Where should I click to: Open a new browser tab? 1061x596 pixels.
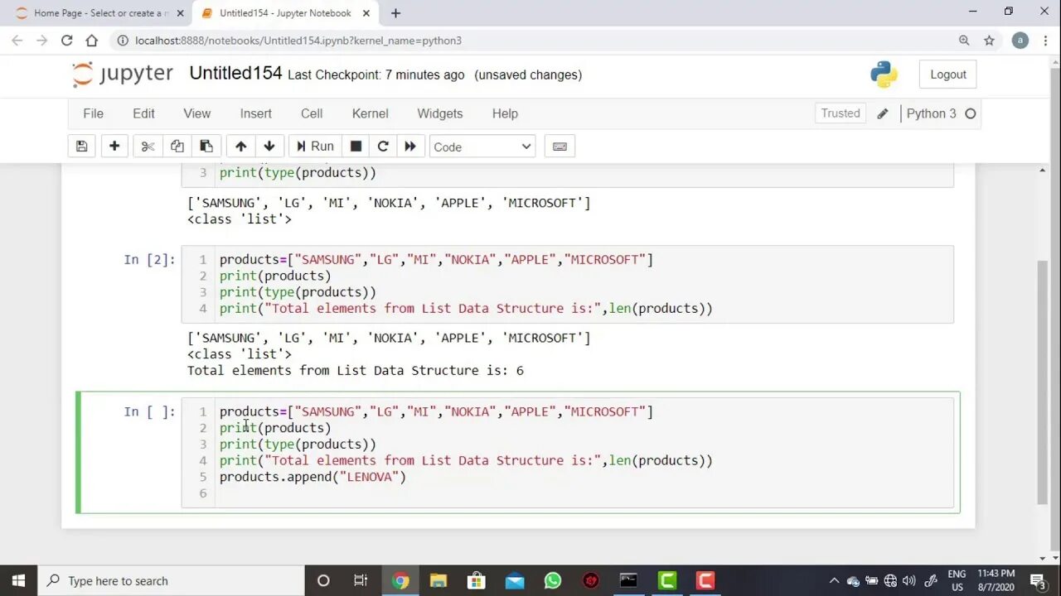click(395, 13)
